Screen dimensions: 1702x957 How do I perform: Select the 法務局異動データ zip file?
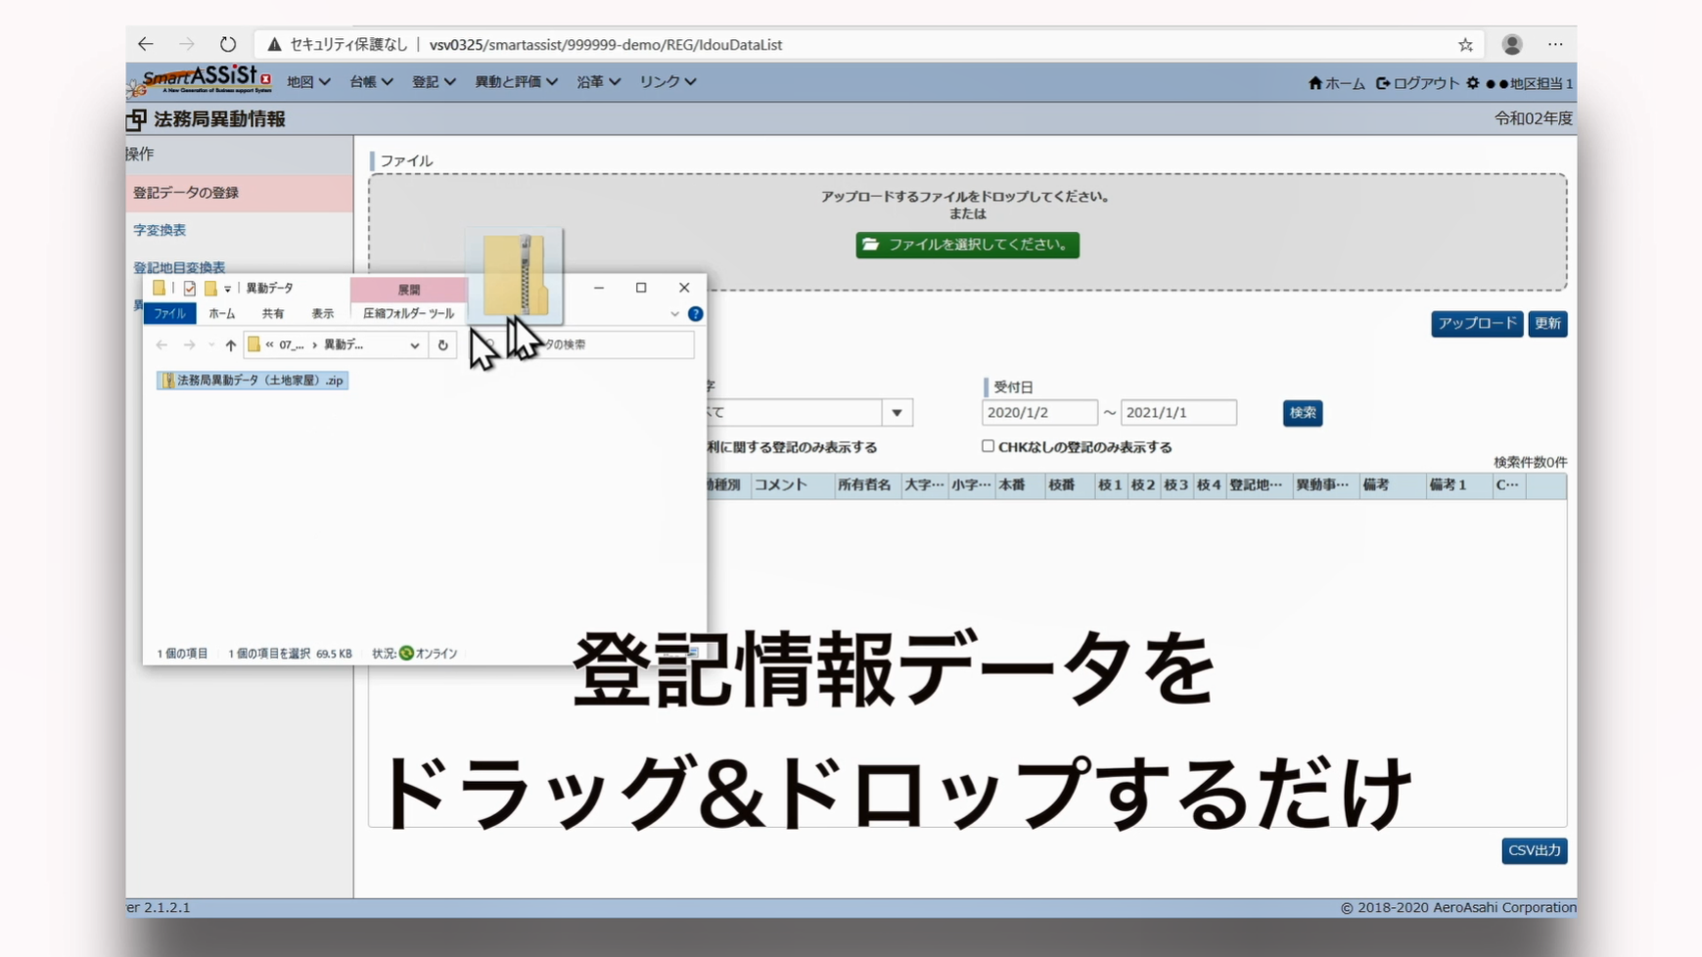coord(253,380)
